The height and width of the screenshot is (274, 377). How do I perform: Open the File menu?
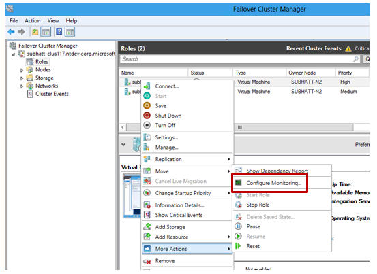[x=14, y=21]
